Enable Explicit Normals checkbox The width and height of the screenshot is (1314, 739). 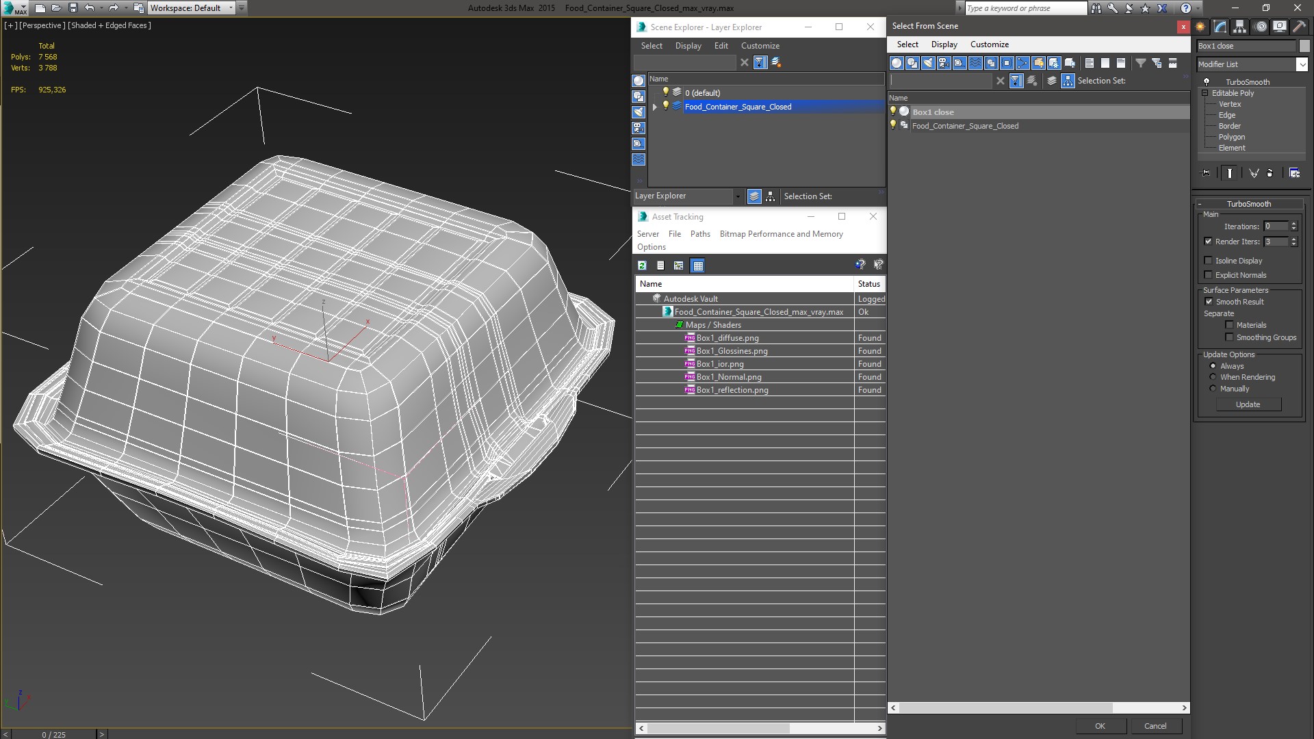(x=1208, y=275)
